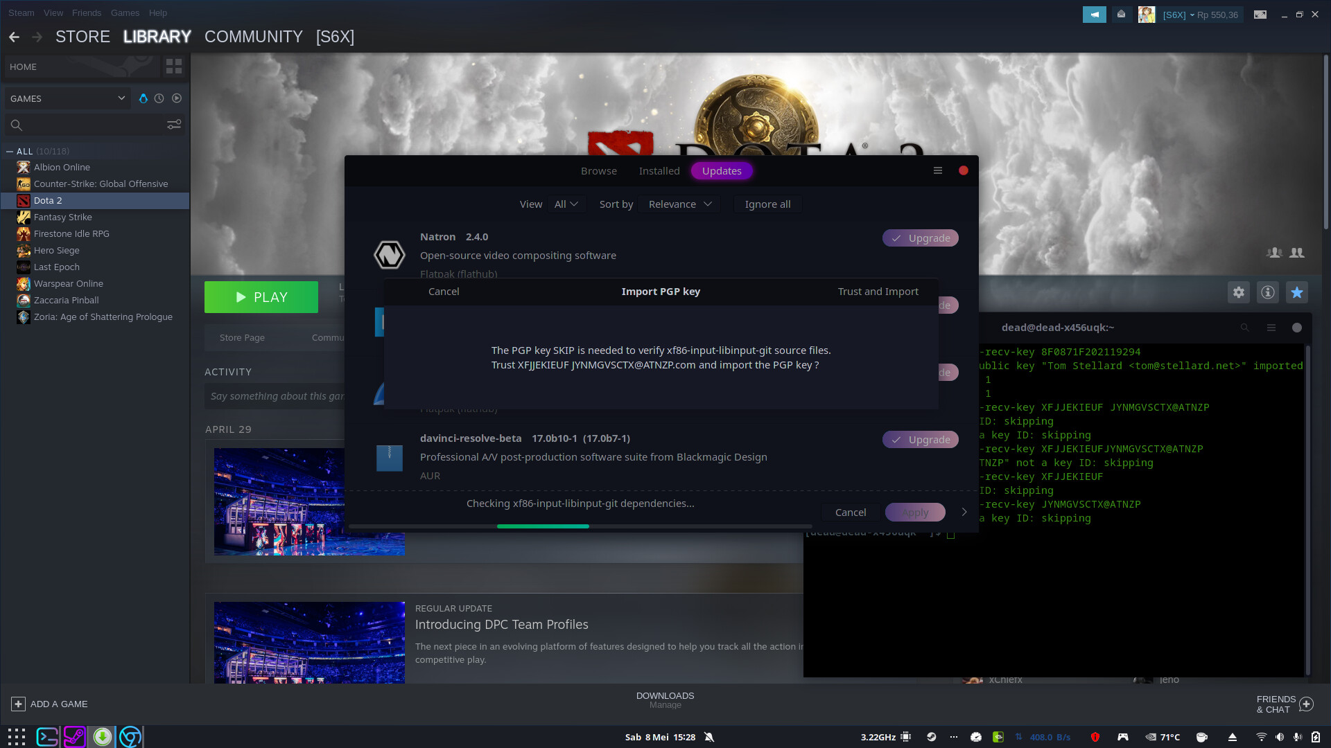The image size is (1331, 748).
Task: Click the ready-to-play filter icon
Action: click(177, 98)
